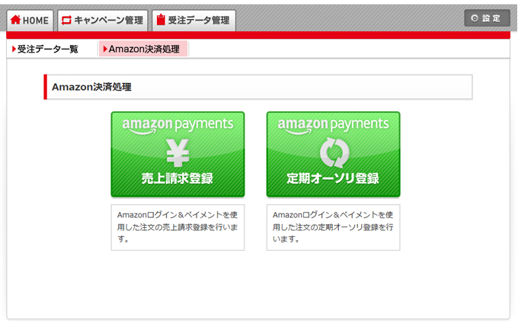The image size is (518, 327).
Task: Open the HOME tab
Action: [x=30, y=21]
